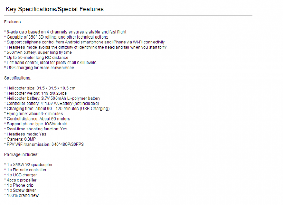Click the Helicopter weight 119 g line
Viewport: 283px width, 205px height.
[x=35, y=93]
